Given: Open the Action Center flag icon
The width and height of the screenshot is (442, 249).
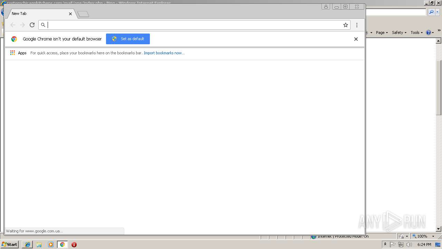Looking at the screenshot, I should [393, 245].
